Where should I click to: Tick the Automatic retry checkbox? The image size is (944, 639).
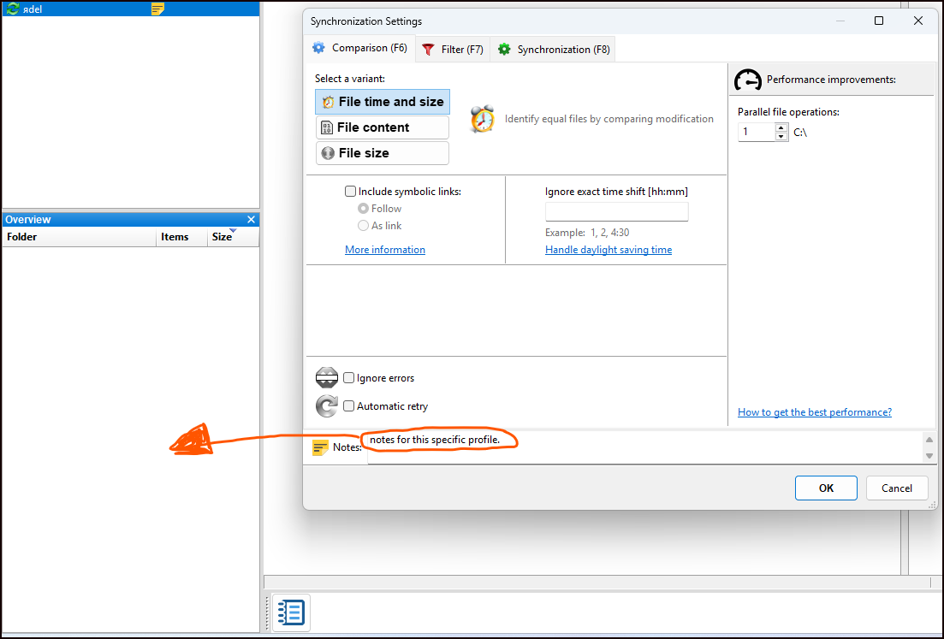pos(348,406)
